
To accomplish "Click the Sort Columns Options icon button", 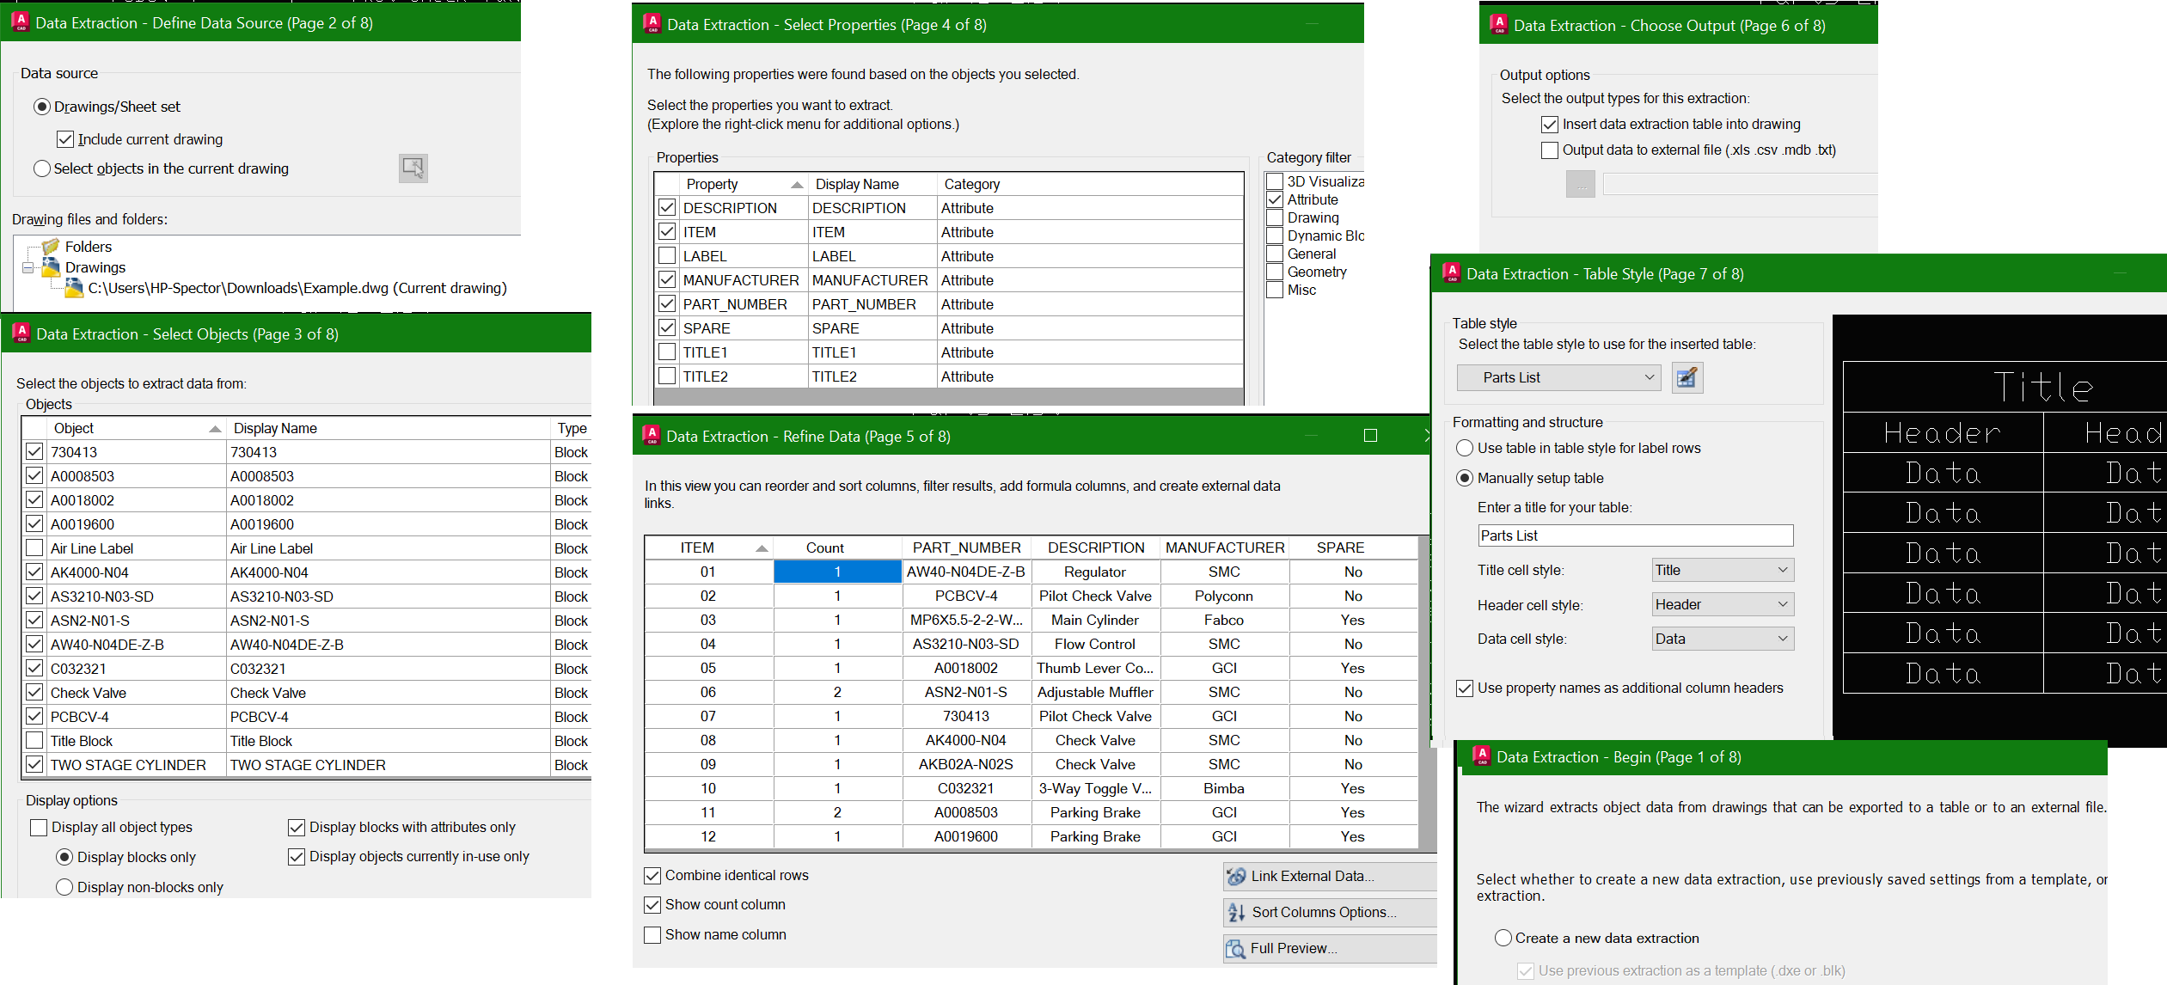I will (1236, 912).
